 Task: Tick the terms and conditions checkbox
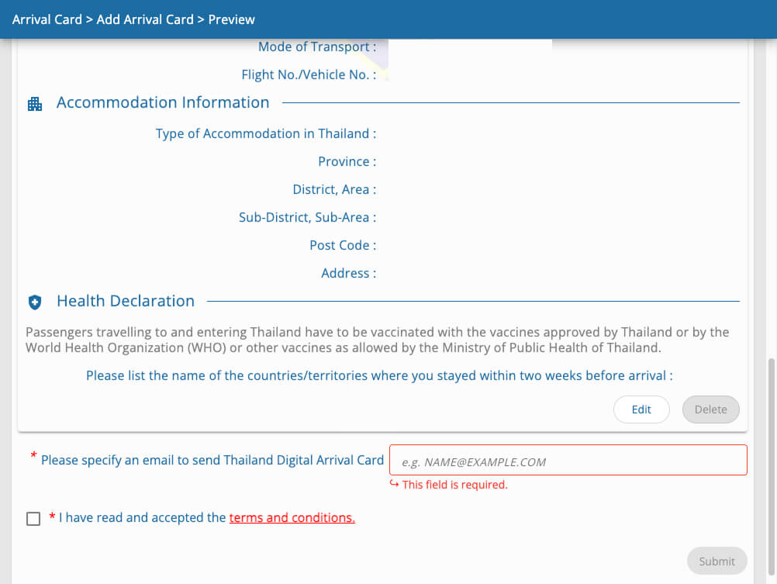pyautogui.click(x=33, y=519)
